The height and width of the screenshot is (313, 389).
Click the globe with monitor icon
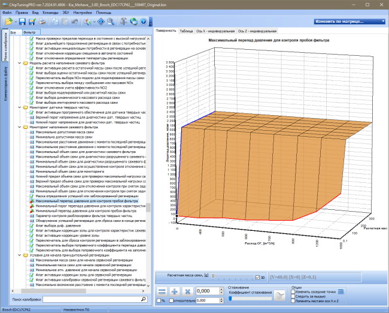(x=133, y=22)
